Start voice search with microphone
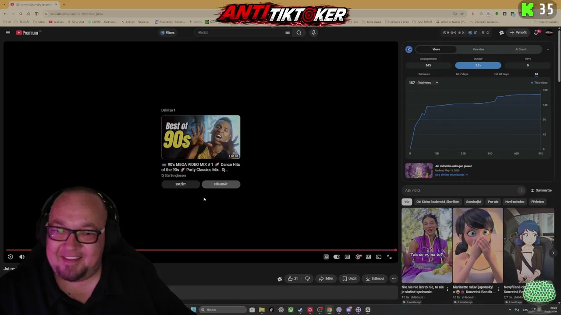The height and width of the screenshot is (315, 561). coord(313,32)
